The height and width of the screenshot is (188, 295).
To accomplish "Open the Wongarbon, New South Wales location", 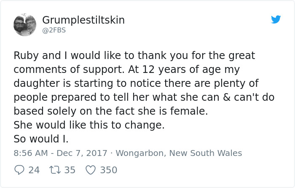I will coord(179,153).
